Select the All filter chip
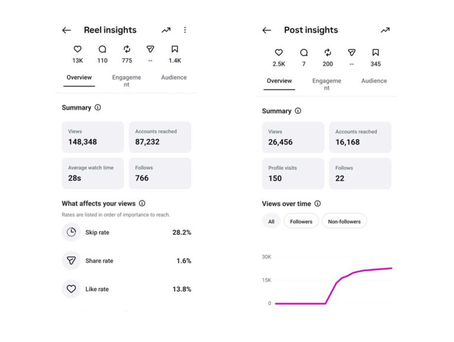Screen dimensions: 454x342 (271, 221)
